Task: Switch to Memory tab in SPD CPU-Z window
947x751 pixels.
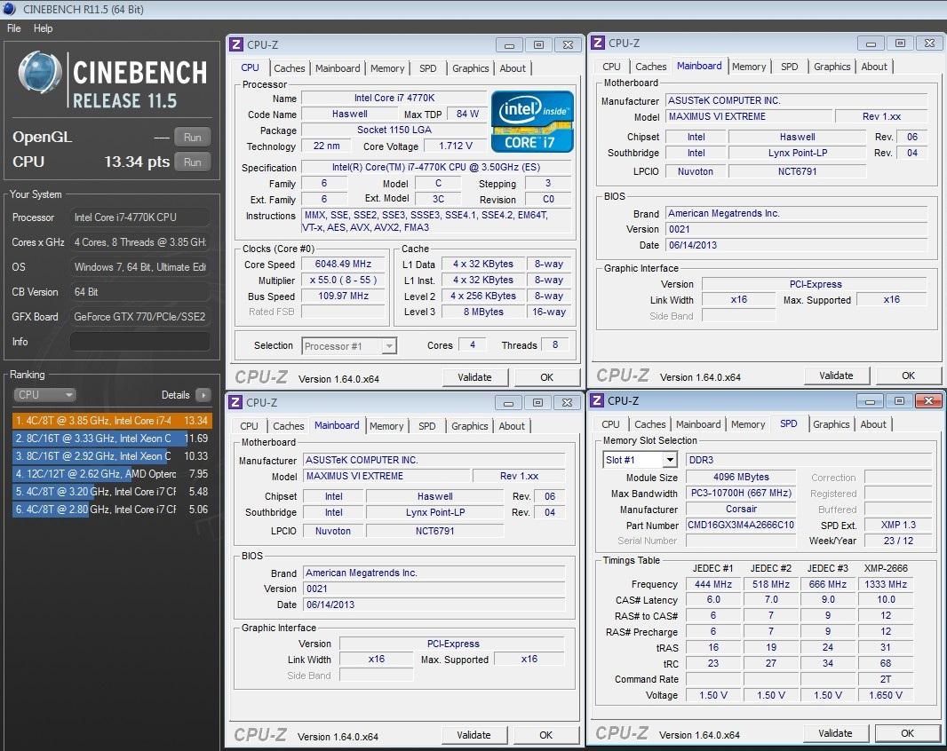Action: pos(748,424)
